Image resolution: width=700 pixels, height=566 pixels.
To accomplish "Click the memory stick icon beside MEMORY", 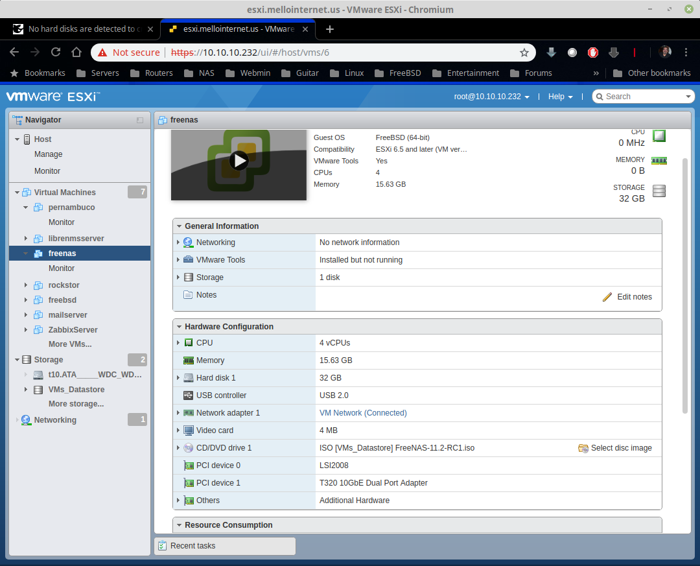I will [659, 160].
